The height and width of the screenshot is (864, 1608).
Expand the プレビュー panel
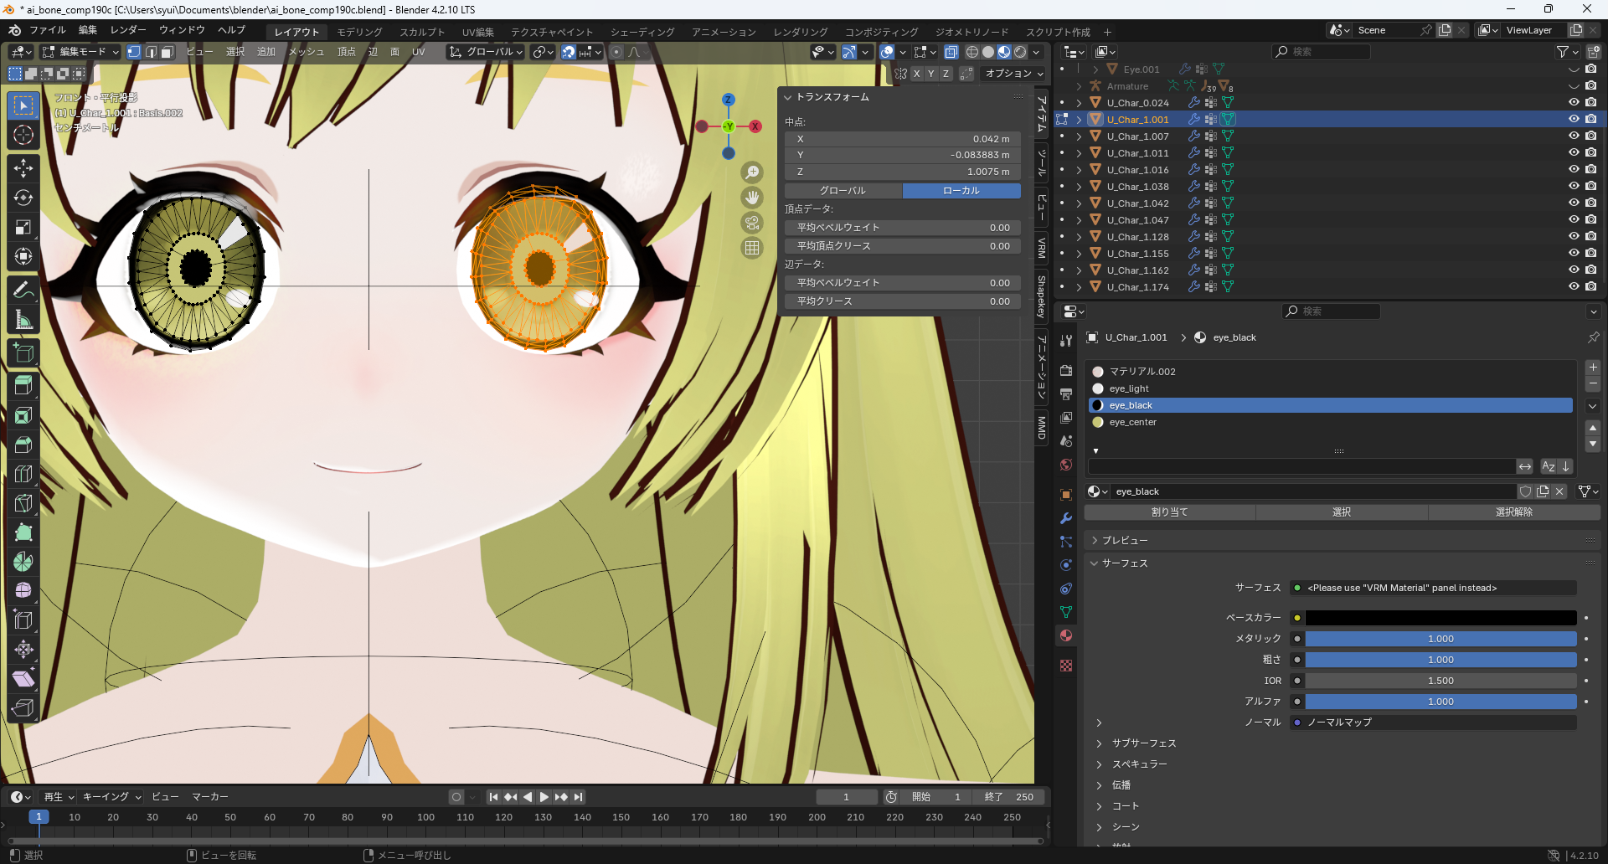(1124, 541)
